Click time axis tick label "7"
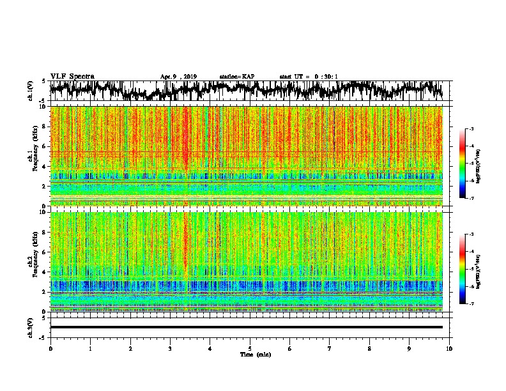Screen dimensions: 506x391 330,349
